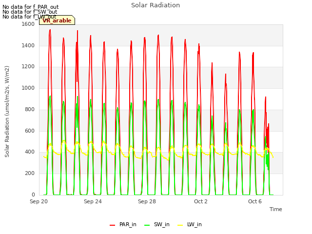Click the 200 y-axis tick label
The height and width of the screenshot is (234, 312).
[x=30, y=174]
